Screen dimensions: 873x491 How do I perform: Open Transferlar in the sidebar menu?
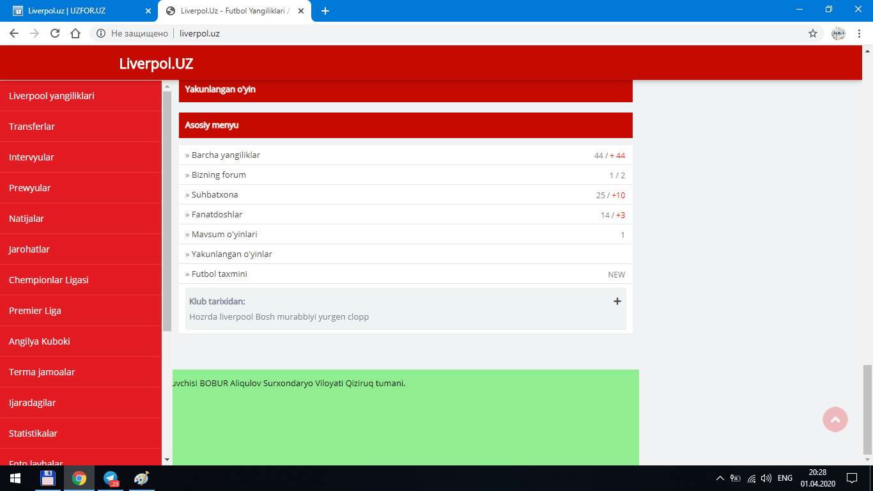(x=32, y=127)
